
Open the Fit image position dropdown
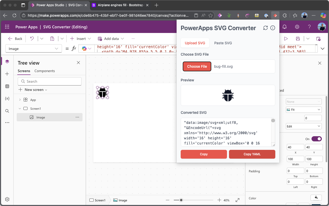(x=304, y=110)
